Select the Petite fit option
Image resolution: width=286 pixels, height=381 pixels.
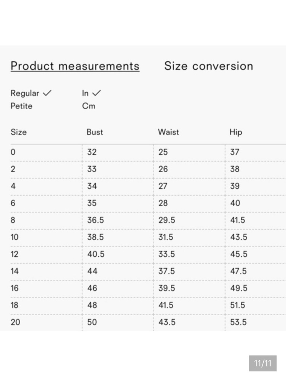pyautogui.click(x=21, y=106)
